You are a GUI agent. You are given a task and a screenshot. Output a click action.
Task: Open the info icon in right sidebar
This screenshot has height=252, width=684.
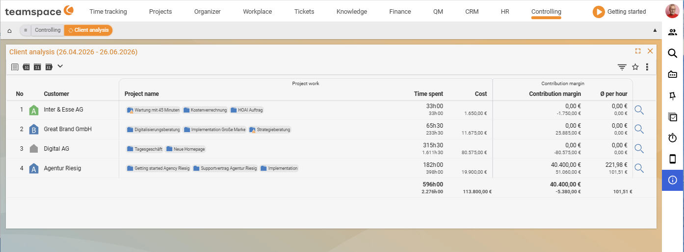673,180
